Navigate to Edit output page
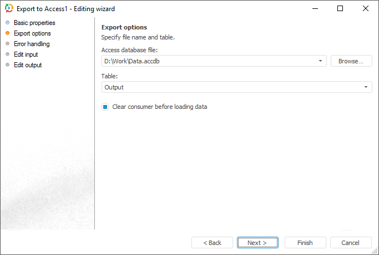Viewport: 379px width, 255px height. pyautogui.click(x=28, y=65)
